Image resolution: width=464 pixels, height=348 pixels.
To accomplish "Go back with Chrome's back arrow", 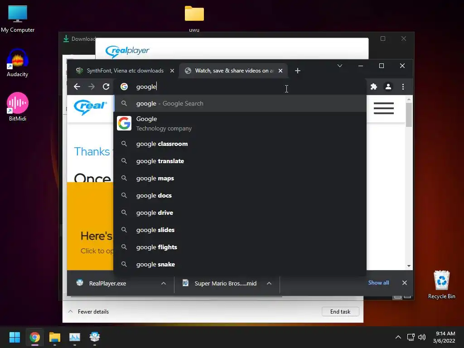I will [x=77, y=87].
